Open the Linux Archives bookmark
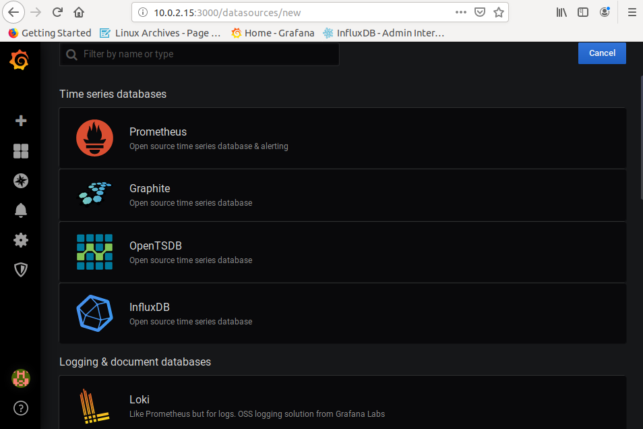 click(160, 33)
